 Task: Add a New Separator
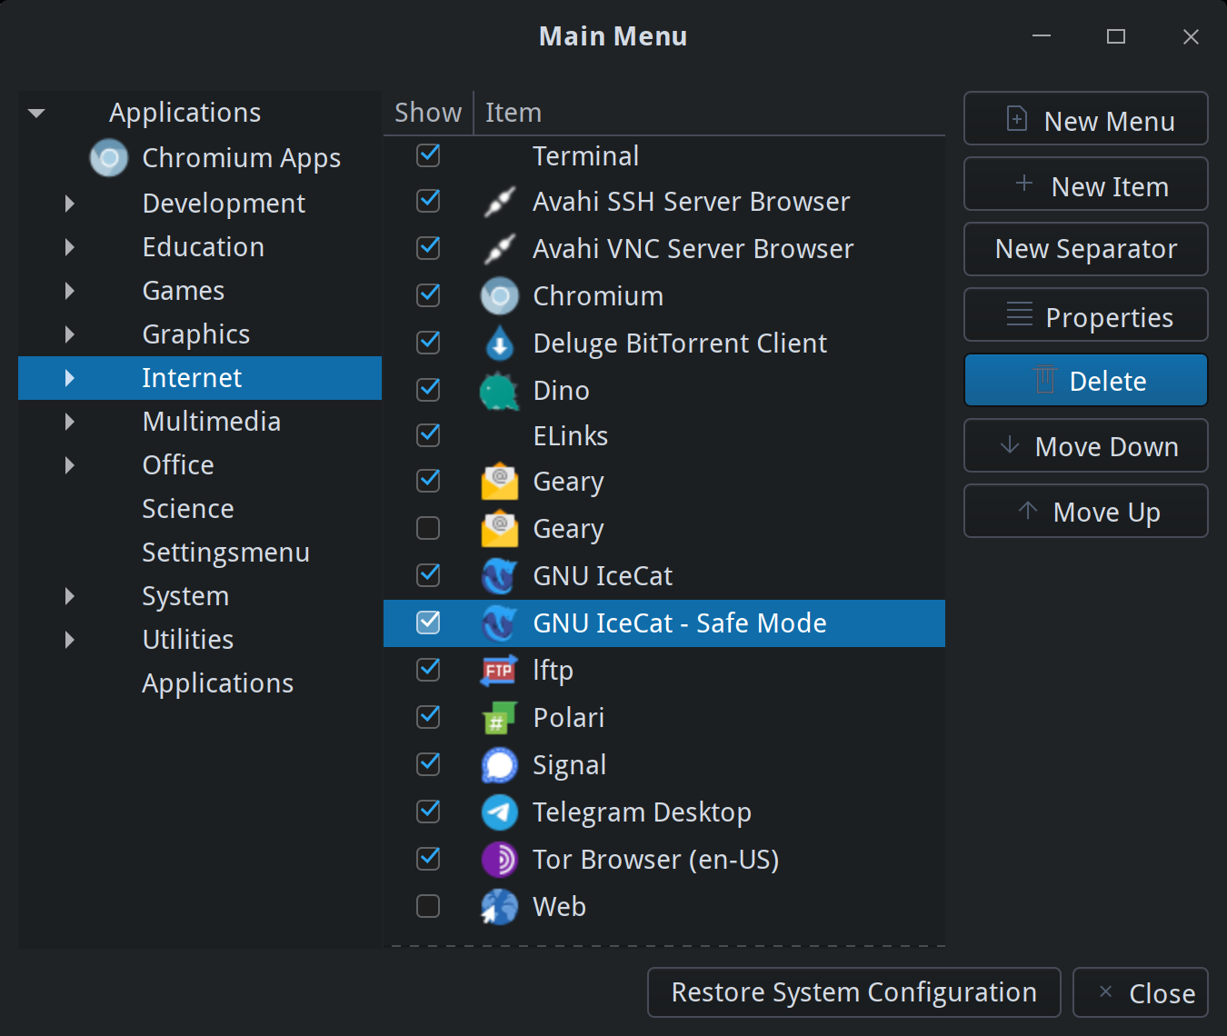pyautogui.click(x=1086, y=249)
